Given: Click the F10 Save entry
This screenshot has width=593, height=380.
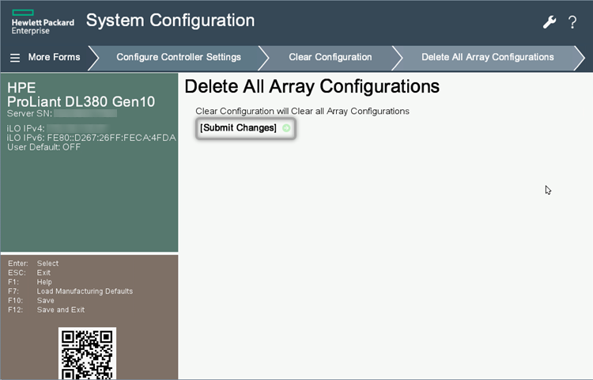Looking at the screenshot, I should coord(31,301).
